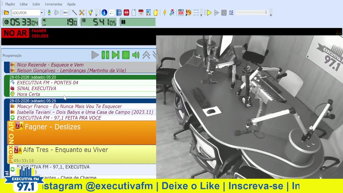Click green skip-next button in Programação bar
This screenshot has width=343, height=193.
click(115, 55)
